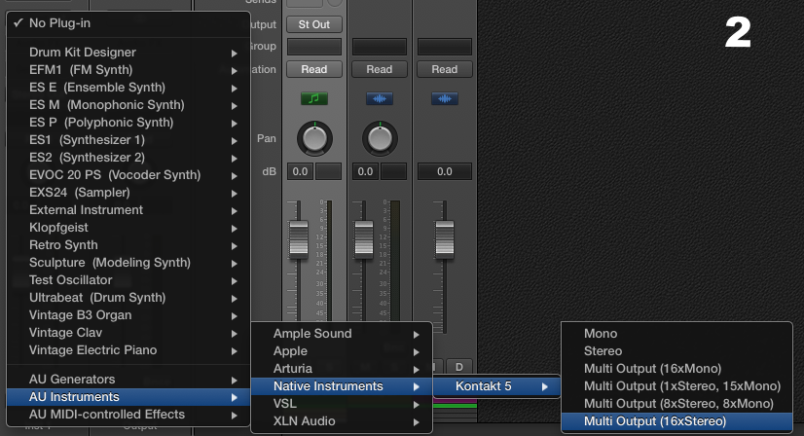Select Vintage B3 Organ
The image size is (804, 436).
pos(128,315)
